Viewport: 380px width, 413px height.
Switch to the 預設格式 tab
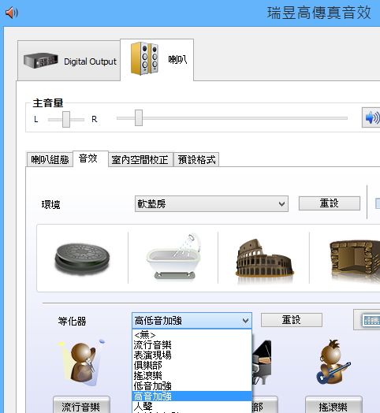click(x=196, y=160)
